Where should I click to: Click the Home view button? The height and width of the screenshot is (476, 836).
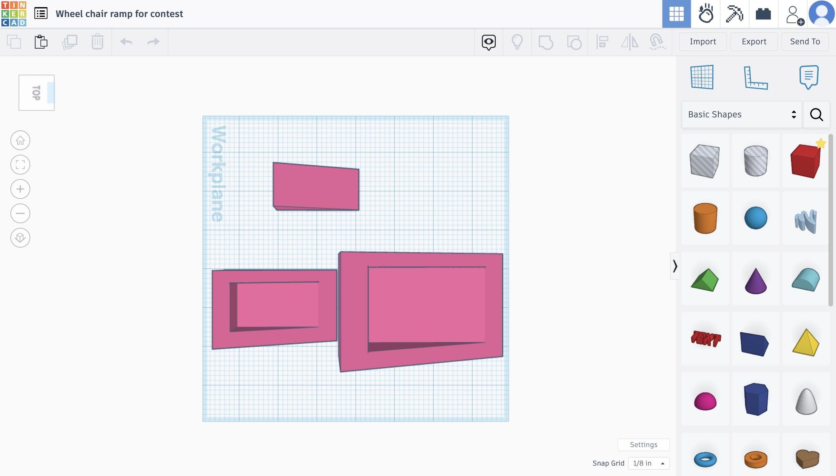pyautogui.click(x=20, y=140)
